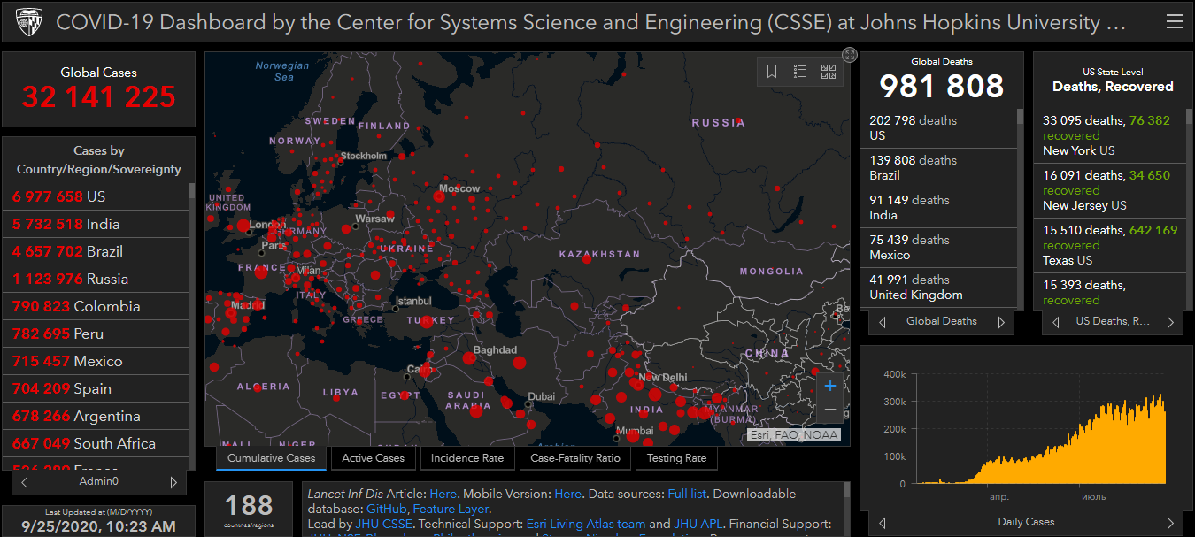Zoom out on the map with minus
Screen dimensions: 1195x537
[x=829, y=410]
